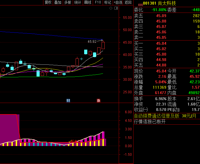Click the 委差 value -448

point(195,10)
